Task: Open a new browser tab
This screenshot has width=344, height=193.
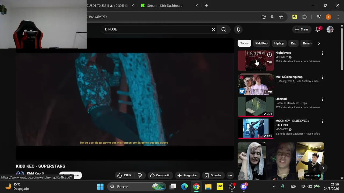Action: pos(206,5)
